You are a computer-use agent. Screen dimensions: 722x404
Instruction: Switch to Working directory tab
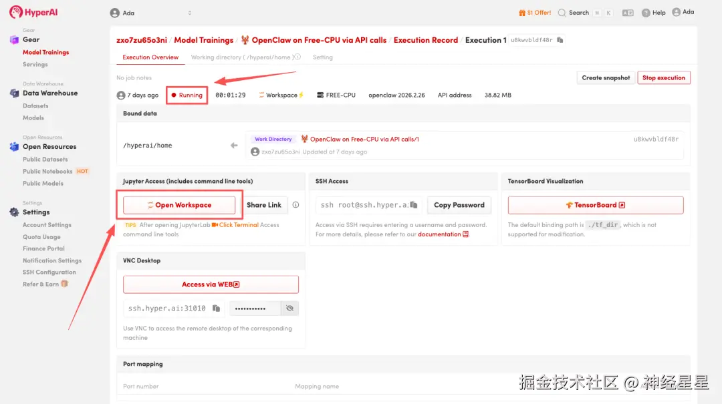[x=242, y=57]
